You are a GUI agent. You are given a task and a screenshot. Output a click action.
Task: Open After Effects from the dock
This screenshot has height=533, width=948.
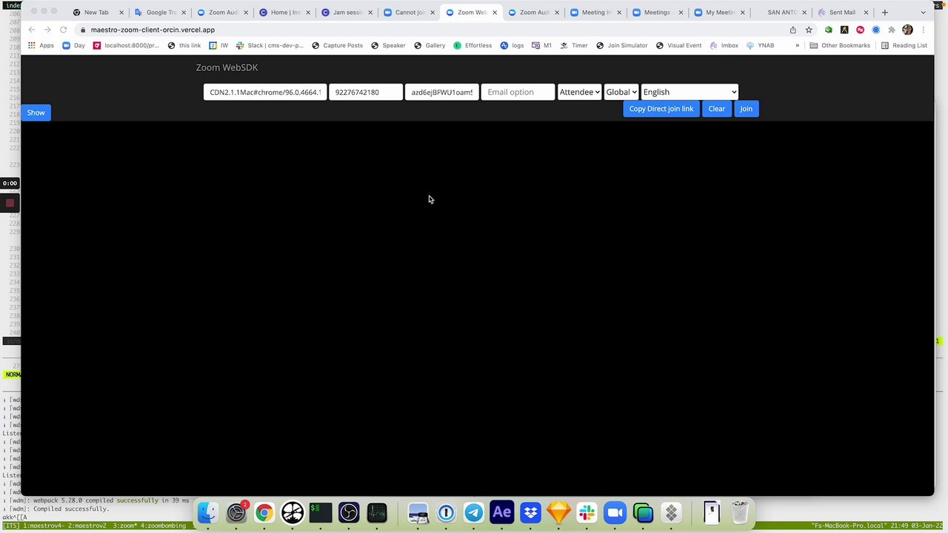coord(502,512)
